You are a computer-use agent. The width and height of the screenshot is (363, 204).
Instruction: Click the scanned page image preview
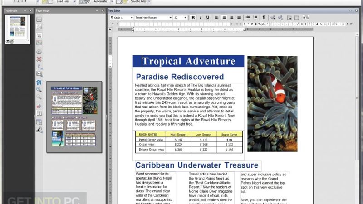click(x=74, y=117)
